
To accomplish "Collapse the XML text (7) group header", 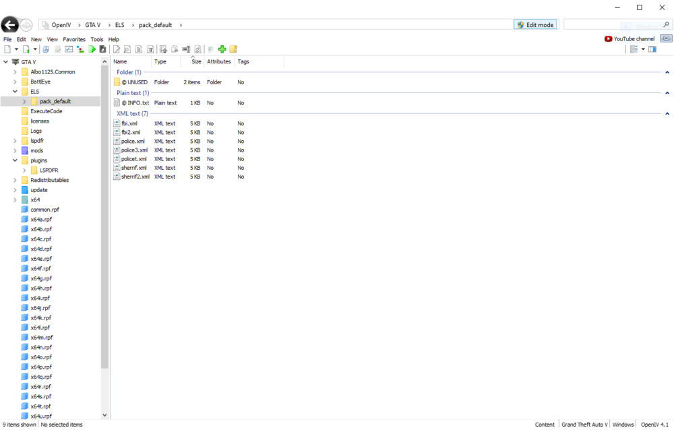I will [x=667, y=113].
